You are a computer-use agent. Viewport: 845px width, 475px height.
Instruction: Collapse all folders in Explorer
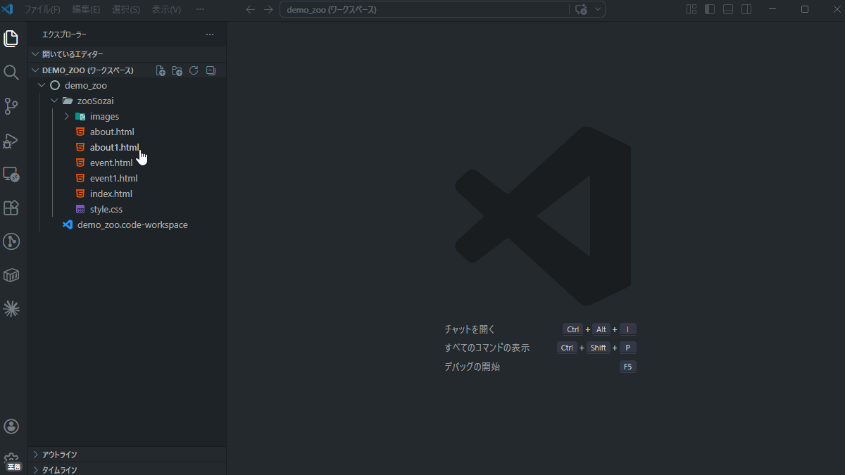[211, 70]
